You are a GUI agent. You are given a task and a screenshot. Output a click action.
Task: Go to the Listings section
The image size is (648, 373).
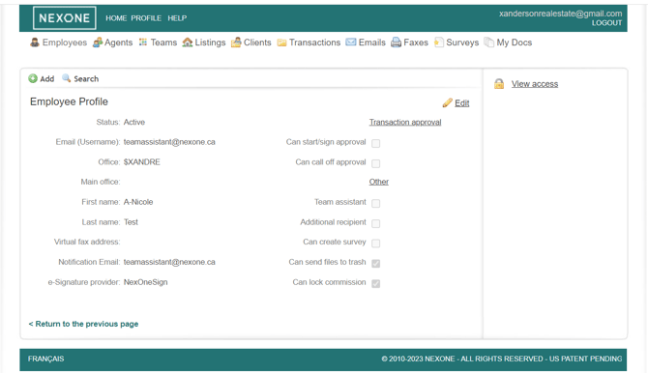[210, 43]
